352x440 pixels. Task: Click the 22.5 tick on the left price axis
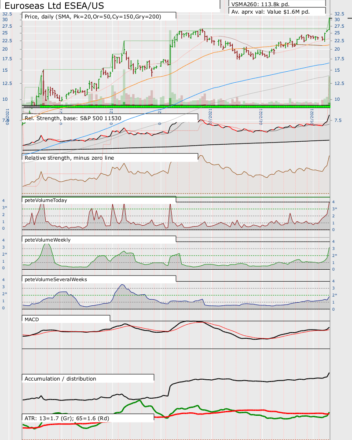7,40
